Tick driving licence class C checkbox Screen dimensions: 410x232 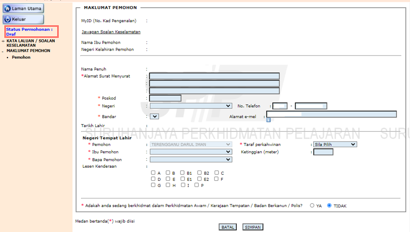216,173
